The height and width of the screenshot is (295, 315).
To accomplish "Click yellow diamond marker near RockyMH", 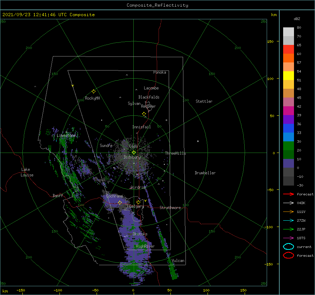I will pos(93,92).
